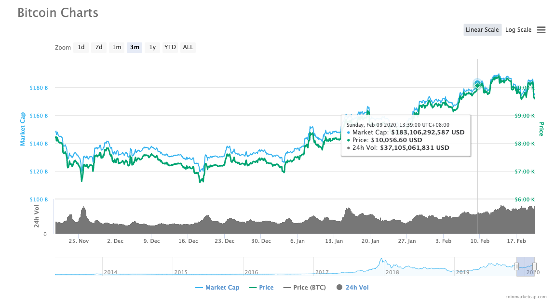This screenshot has width=555, height=305.
Task: Click the shaded navigator range selection
Action: point(525,266)
